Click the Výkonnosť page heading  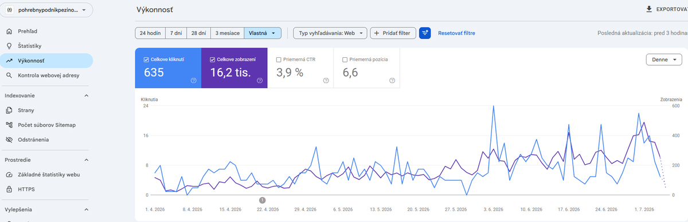[155, 10]
